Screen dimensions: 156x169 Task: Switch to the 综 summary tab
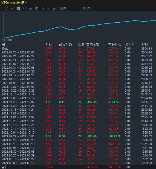tap(6, 8)
